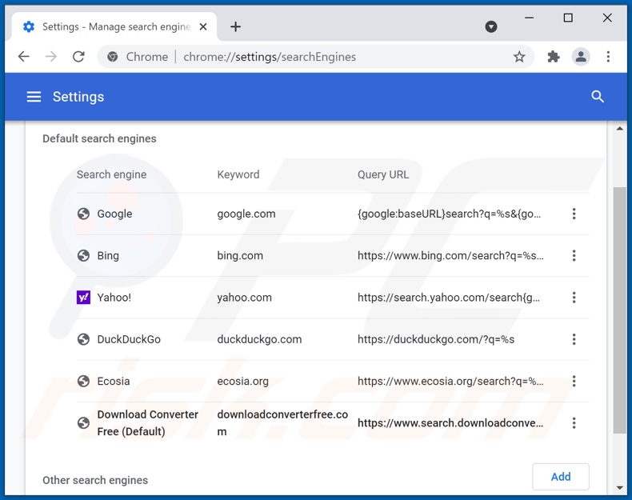Open the Chrome profile avatar
Screen dimensions: 632x500
pos(581,57)
